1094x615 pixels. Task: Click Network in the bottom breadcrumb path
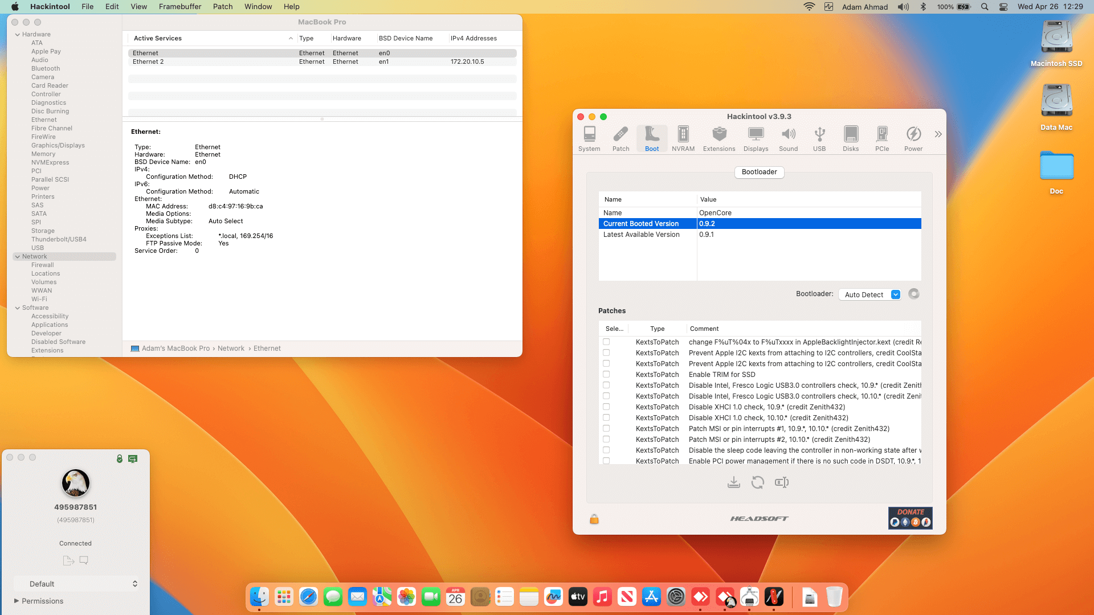[231, 348]
